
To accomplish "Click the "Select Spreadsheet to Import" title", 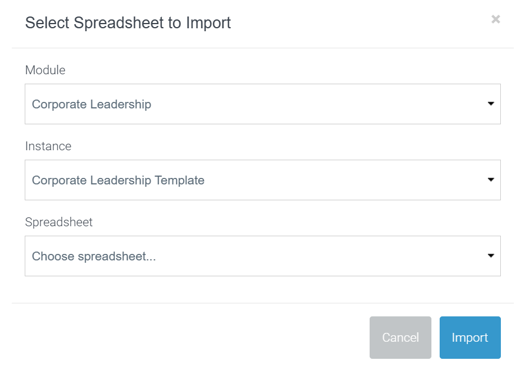I will point(128,23).
